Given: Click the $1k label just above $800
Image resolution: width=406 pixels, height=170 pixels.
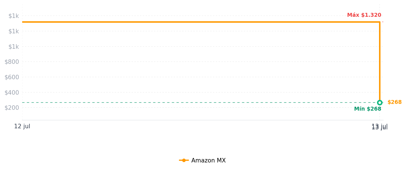Looking at the screenshot, I should [13, 46].
